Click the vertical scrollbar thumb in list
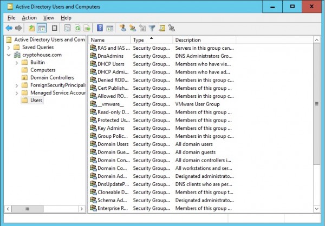The width and height of the screenshot is (325, 226). click(317, 104)
